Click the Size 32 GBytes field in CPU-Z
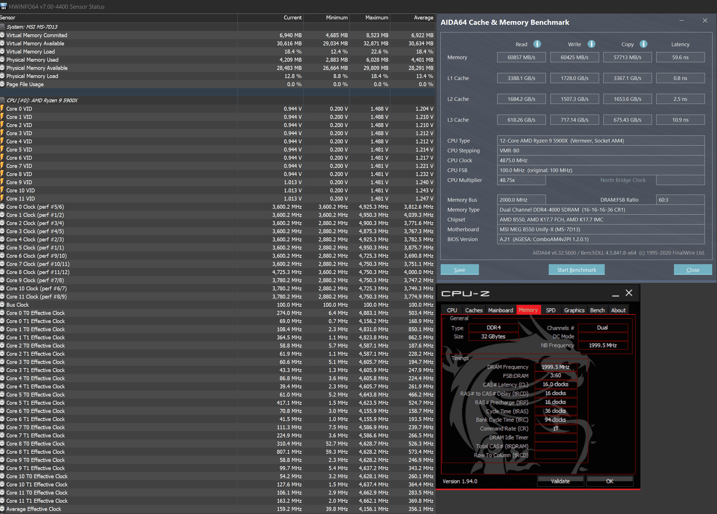 [x=493, y=337]
